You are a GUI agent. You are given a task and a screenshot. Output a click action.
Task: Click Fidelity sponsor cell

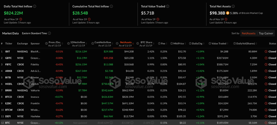tap(35, 64)
